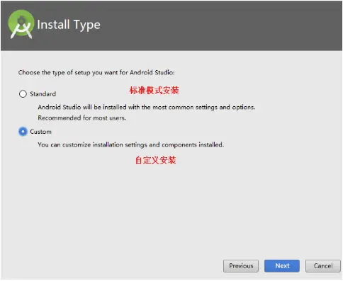
Task: Click "Recommended for most users." text
Action: 82,117
